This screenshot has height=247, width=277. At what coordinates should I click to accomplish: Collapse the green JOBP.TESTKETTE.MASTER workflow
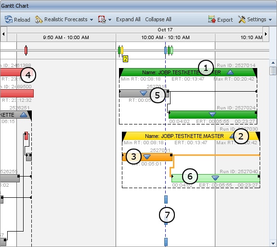(x=230, y=72)
